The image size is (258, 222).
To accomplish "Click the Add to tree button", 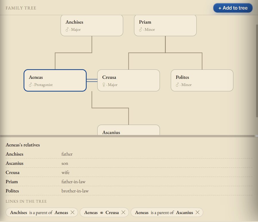I will (x=233, y=8).
